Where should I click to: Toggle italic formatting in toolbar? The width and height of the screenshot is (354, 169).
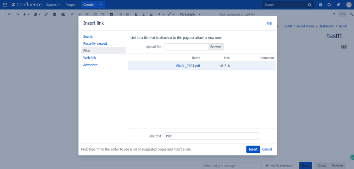pos(144,14)
